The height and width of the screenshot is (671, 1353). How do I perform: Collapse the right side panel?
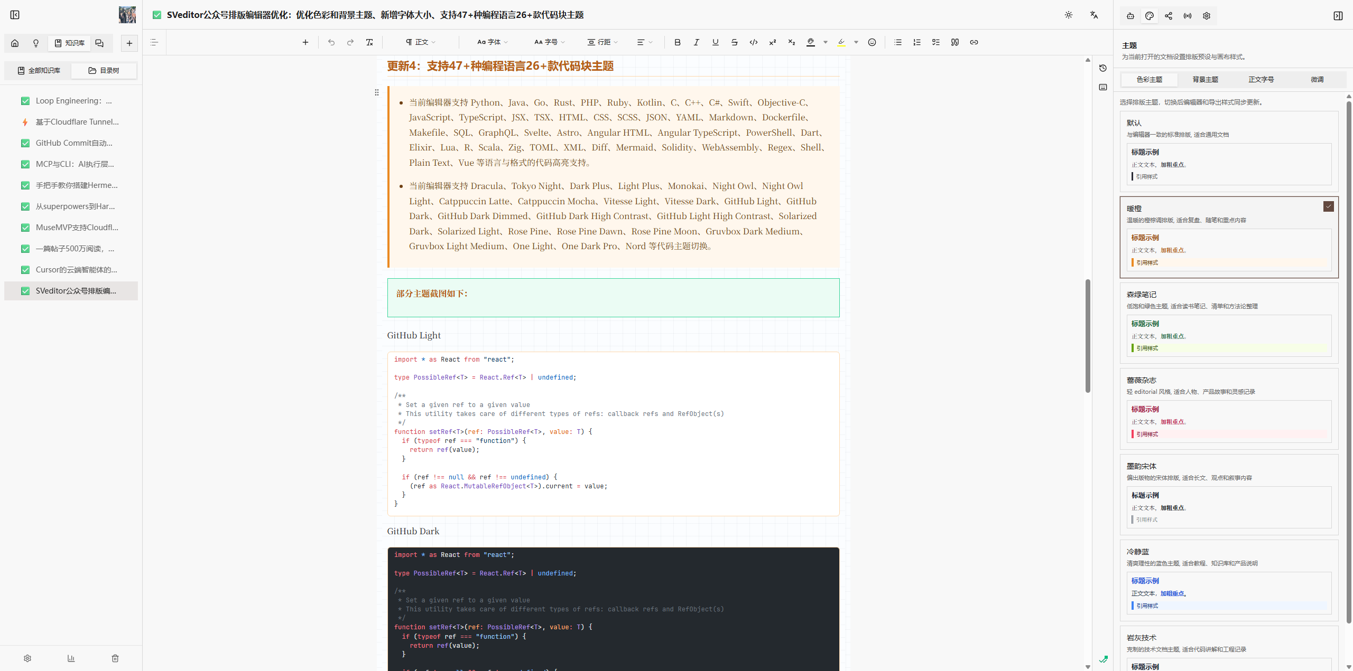pos(1338,16)
